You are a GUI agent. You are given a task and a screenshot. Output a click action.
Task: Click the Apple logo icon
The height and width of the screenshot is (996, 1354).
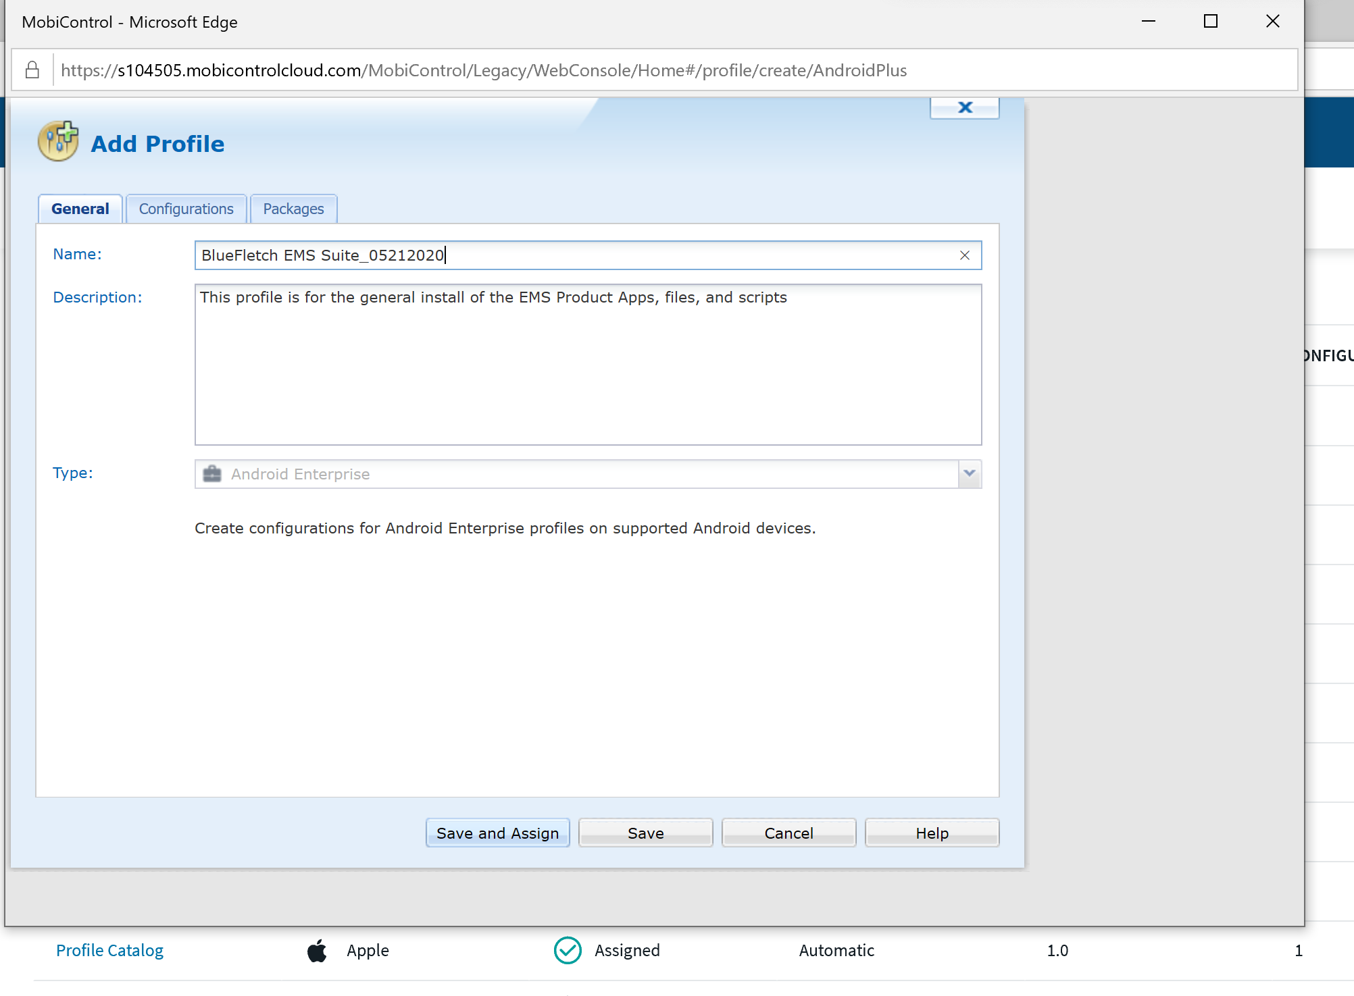tap(317, 951)
